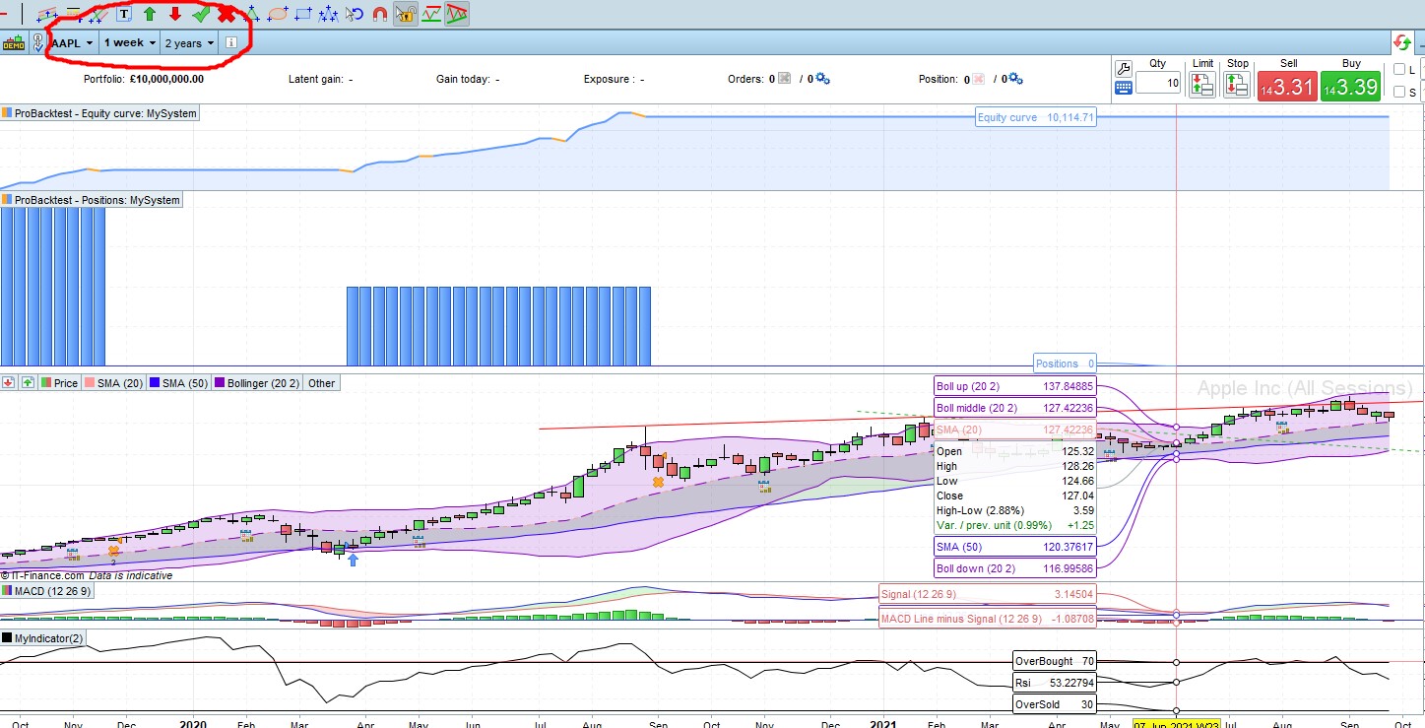Open the Bollinger (20 2) indicator tab
This screenshot has height=728, width=1425.
256,383
